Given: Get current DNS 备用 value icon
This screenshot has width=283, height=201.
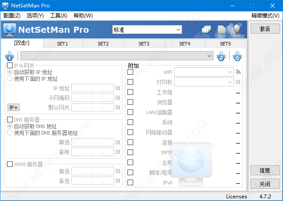Looking at the screenshot, I should pos(118,152).
